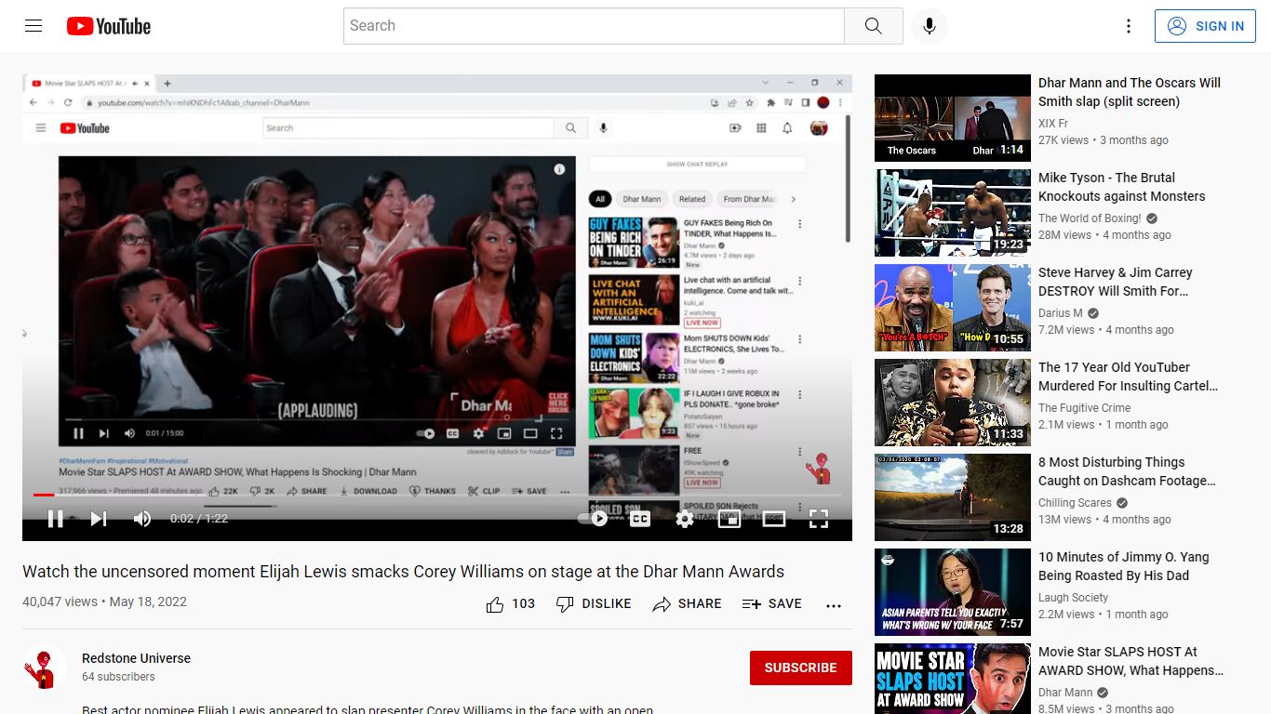The image size is (1271, 714).
Task: Open sidebar 'Movie Star SLAPS HOST At AWARD SHOW' title
Action: pyautogui.click(x=1131, y=661)
